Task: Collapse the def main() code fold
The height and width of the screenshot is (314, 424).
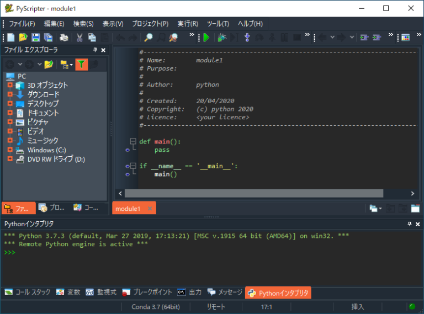Action: tap(132, 141)
